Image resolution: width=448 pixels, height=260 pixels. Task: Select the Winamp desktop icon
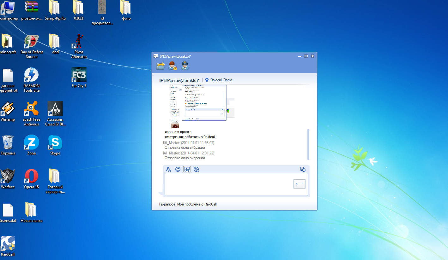[8, 111]
